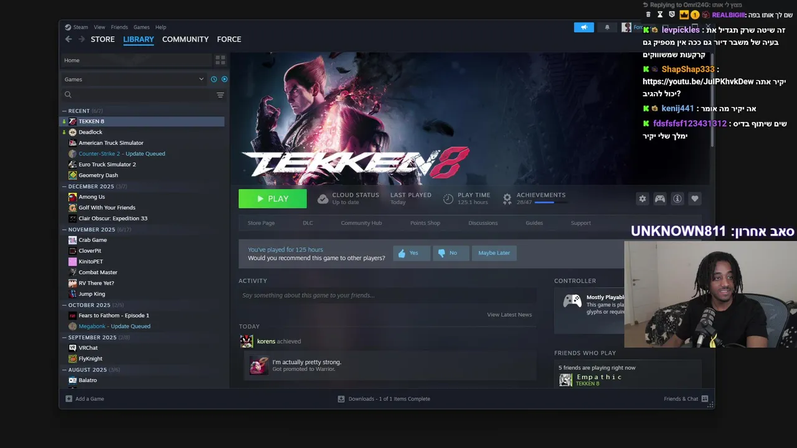
Task: Open the FORCE profile tab
Action: [x=229, y=39]
